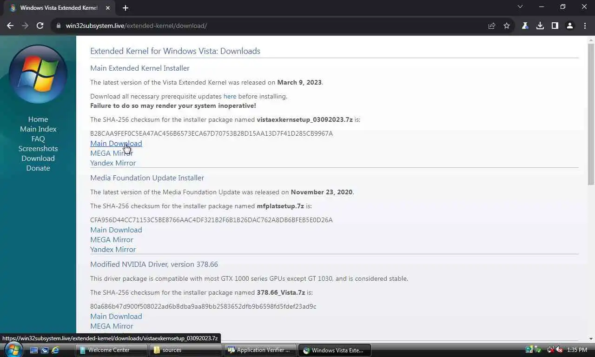Follow the 'here' prerequisite updates link
The height and width of the screenshot is (357, 595).
230,96
